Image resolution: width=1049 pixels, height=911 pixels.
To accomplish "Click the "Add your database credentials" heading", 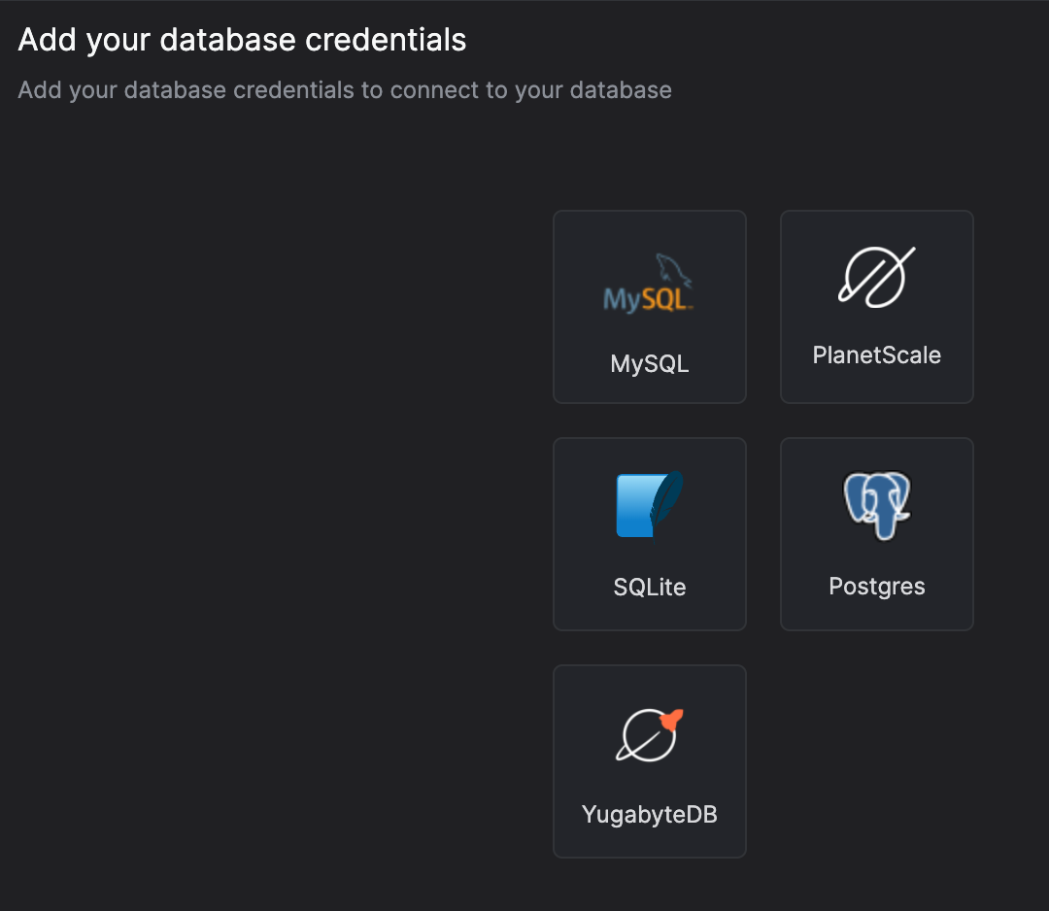I will click(242, 40).
